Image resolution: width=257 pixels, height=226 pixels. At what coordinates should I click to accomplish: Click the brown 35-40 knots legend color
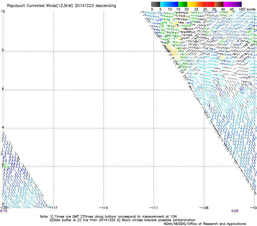pyautogui.click(x=219, y=4)
